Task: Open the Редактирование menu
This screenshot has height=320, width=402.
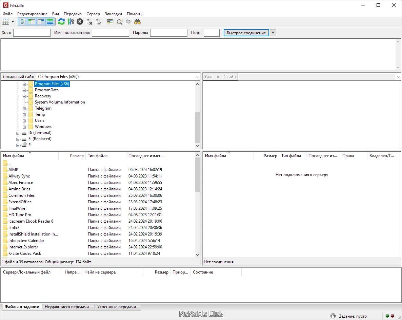Action: tap(32, 14)
